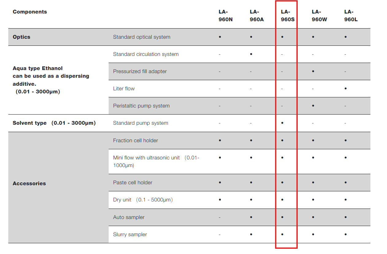Click the Components header text
Viewport: 387px width, 254px height.
(x=30, y=12)
